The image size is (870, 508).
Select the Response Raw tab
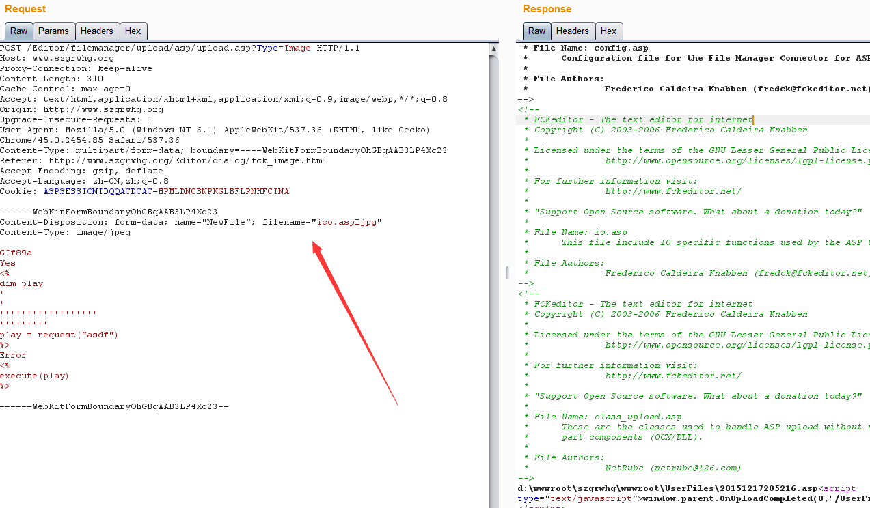click(x=537, y=31)
